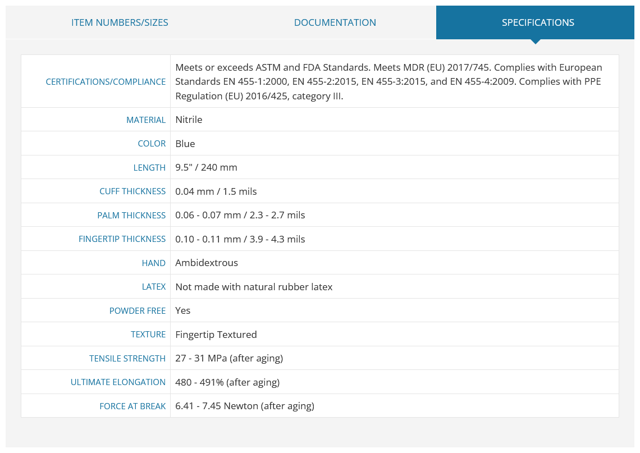Click the Fingertip Thickness label

click(122, 239)
